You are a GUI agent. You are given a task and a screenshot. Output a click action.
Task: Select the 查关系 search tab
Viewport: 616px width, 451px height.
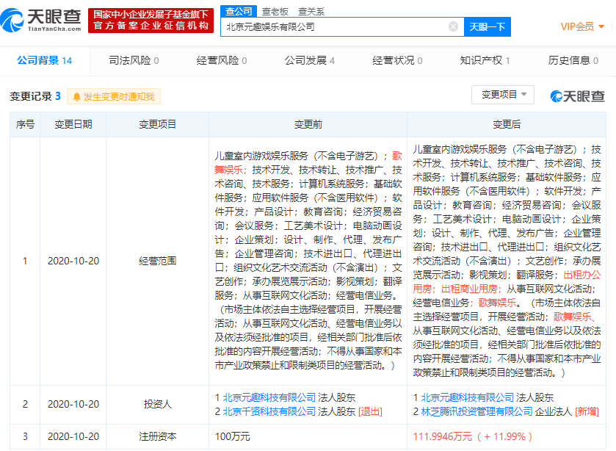coord(311,12)
